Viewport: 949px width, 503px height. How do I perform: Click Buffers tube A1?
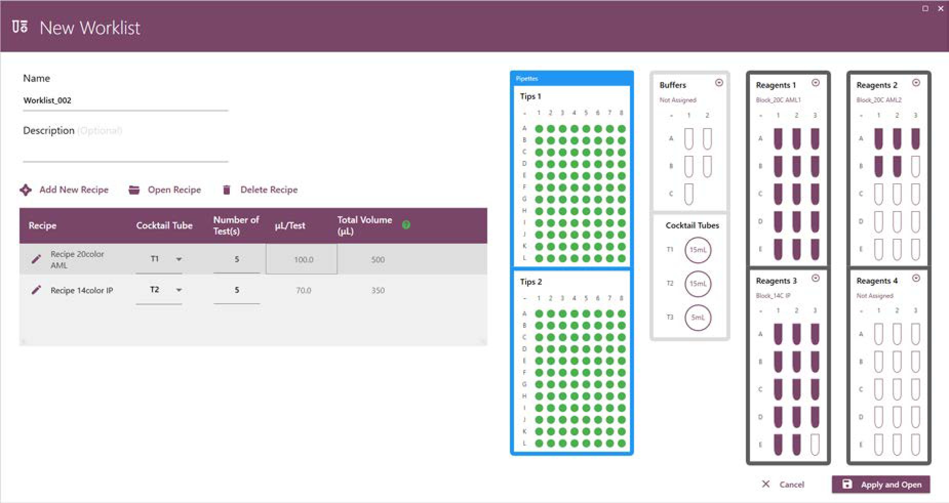tap(689, 139)
